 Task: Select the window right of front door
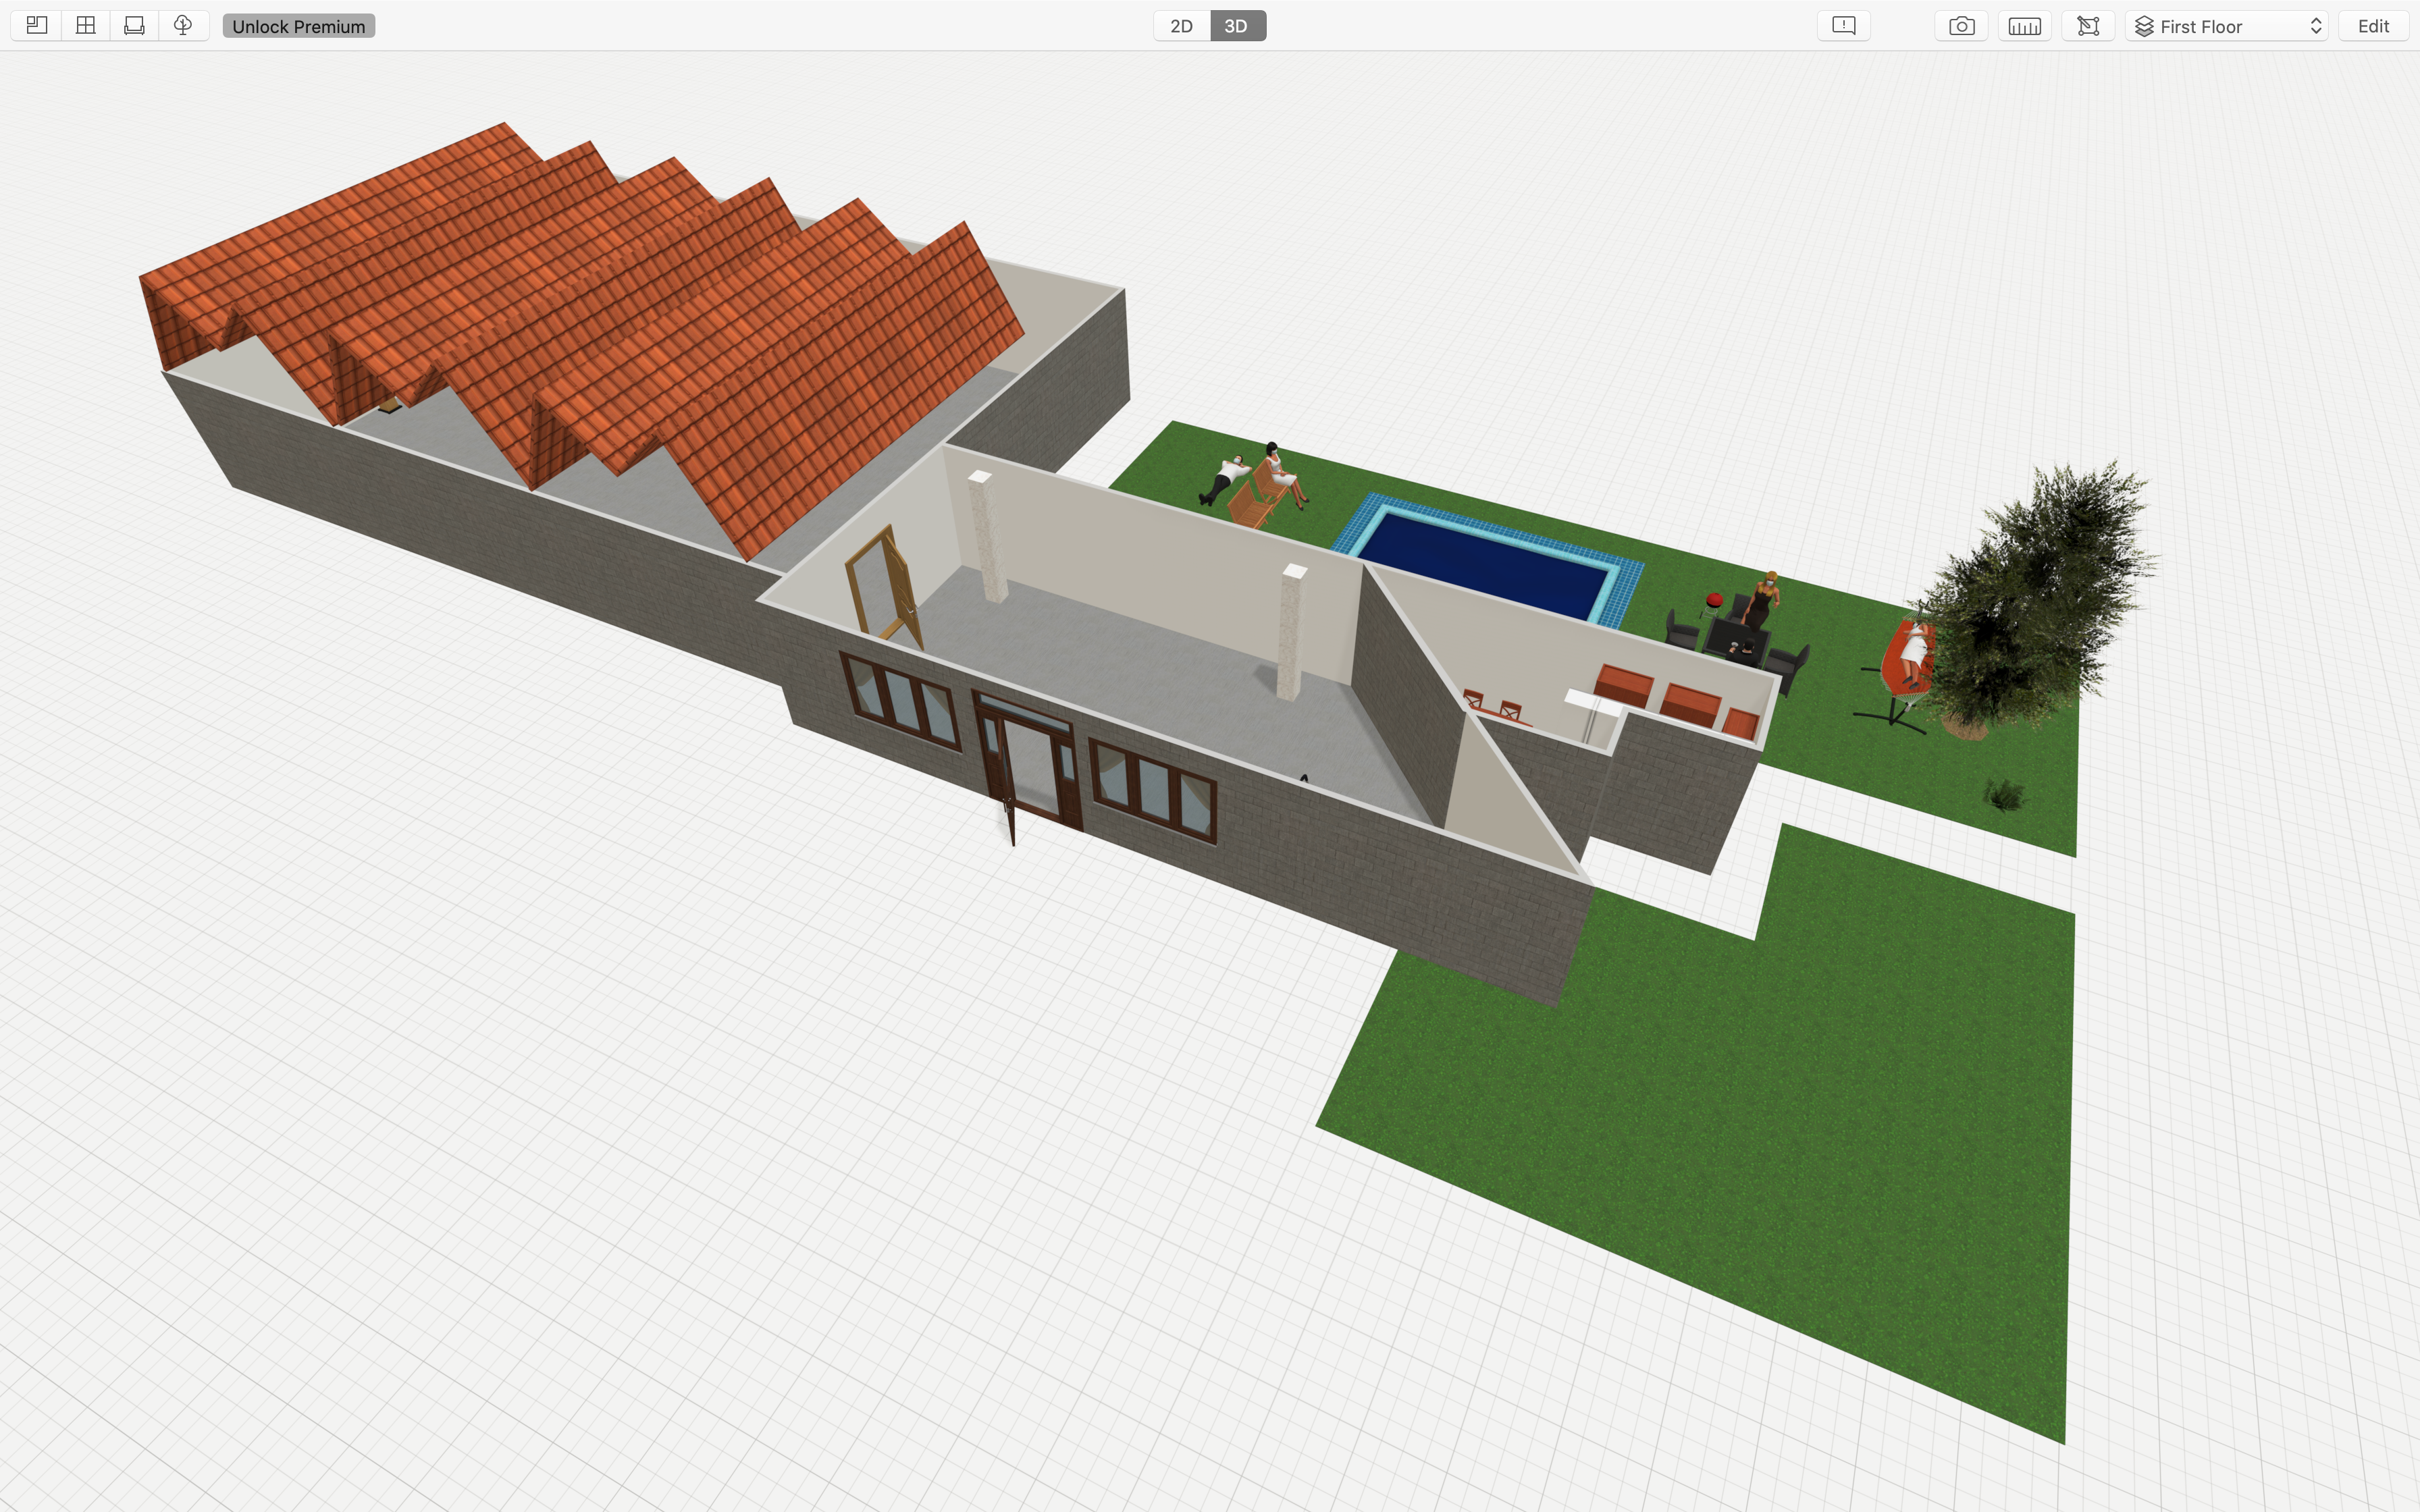click(1153, 790)
